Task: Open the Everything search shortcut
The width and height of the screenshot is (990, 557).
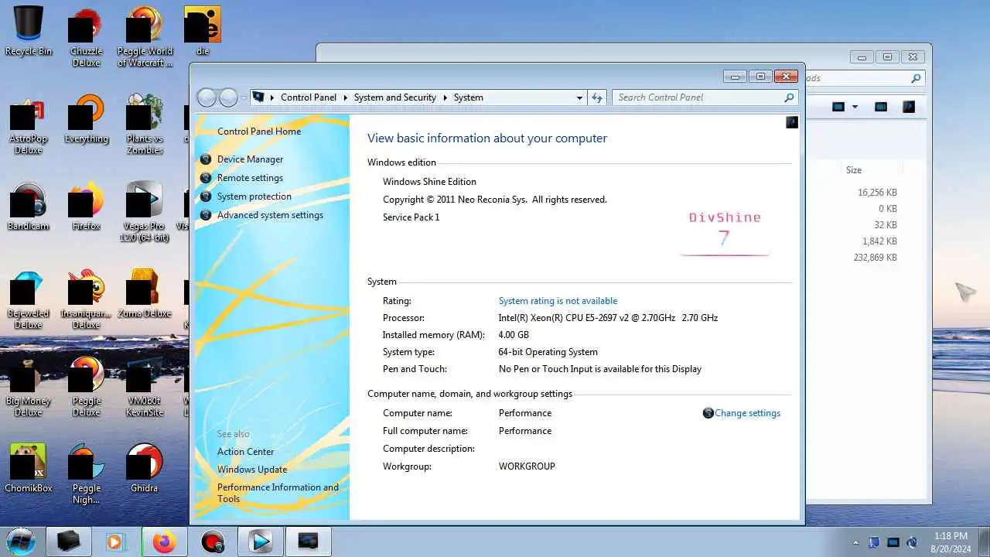Action: click(86, 120)
